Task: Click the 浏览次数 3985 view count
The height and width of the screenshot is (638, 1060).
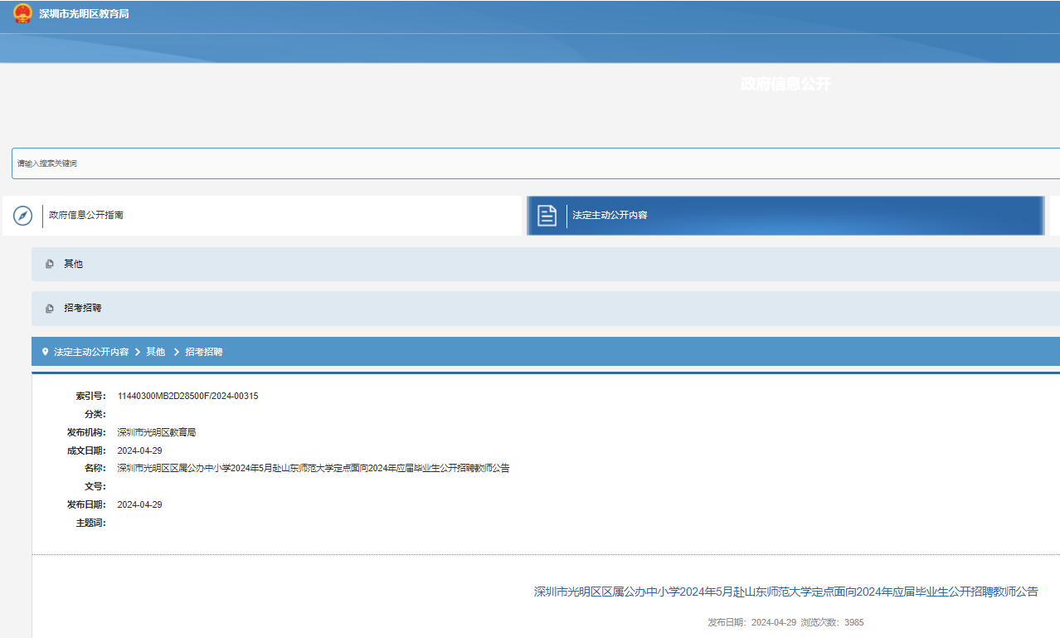Action: point(833,622)
